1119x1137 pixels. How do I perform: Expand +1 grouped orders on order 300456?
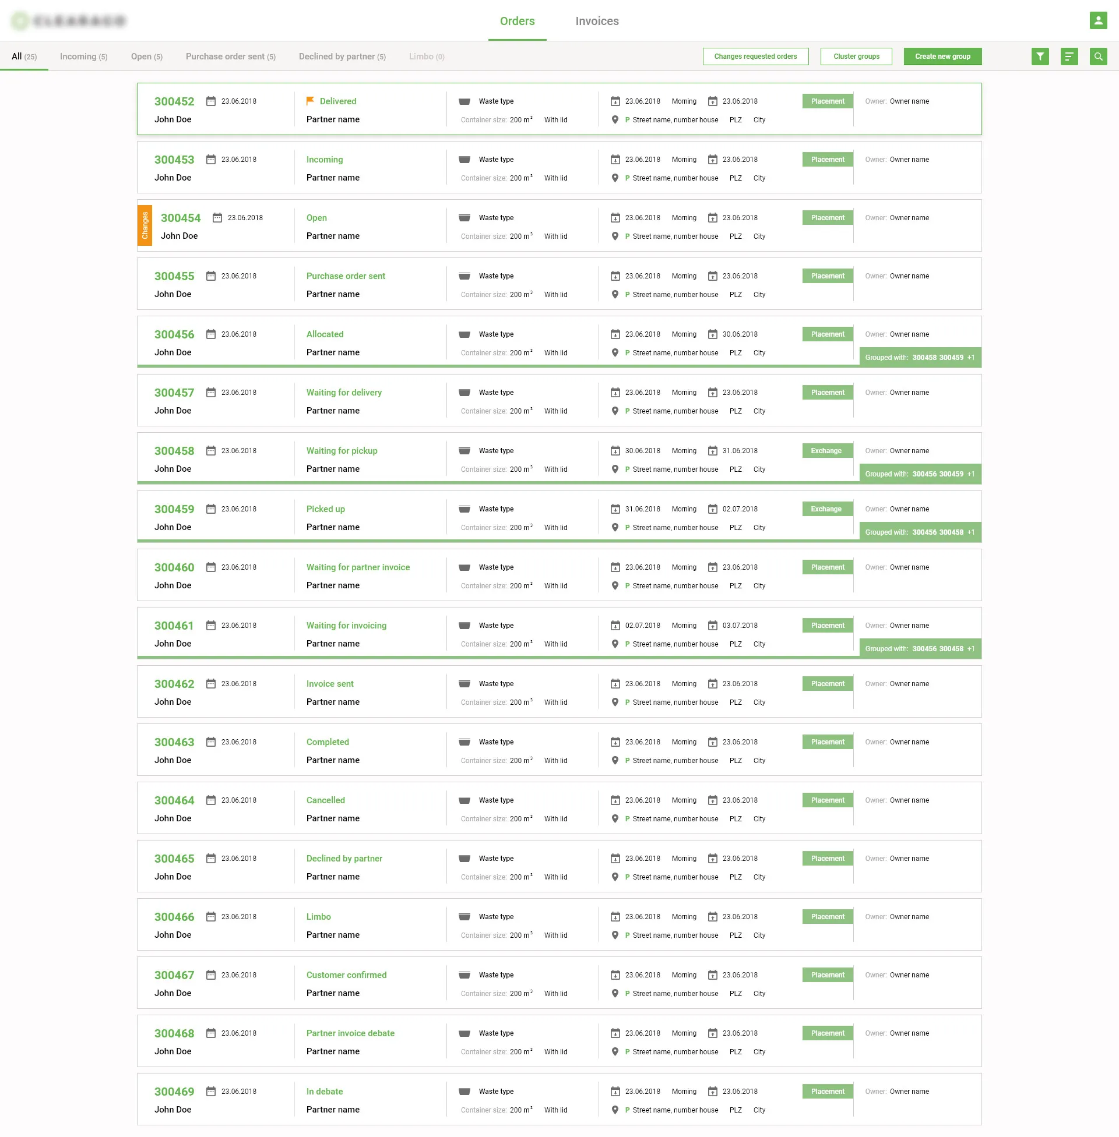click(971, 358)
